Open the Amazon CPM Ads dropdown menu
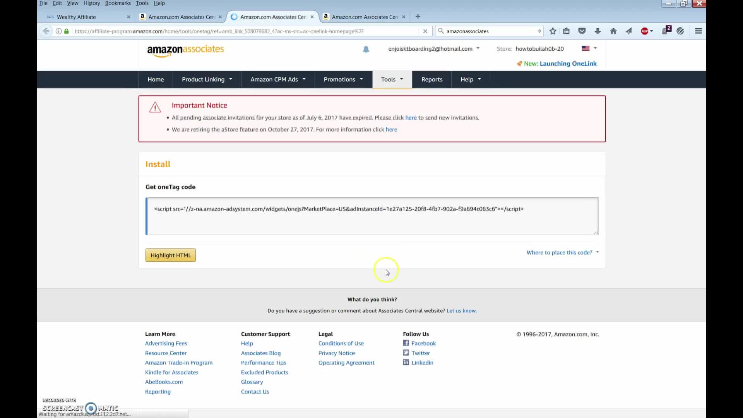 click(x=278, y=79)
